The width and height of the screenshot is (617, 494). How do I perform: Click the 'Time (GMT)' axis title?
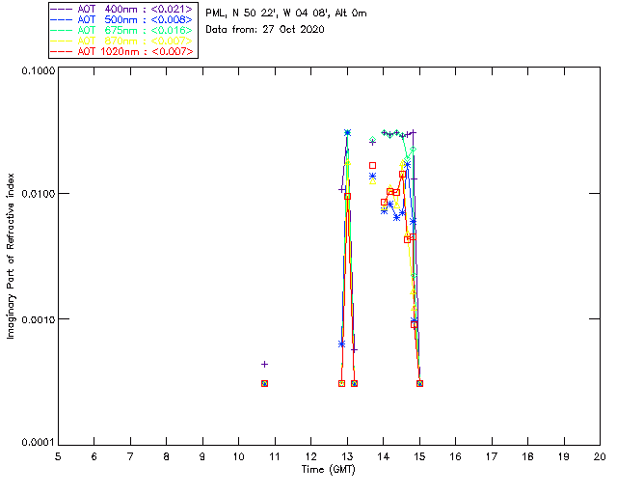pos(328,470)
